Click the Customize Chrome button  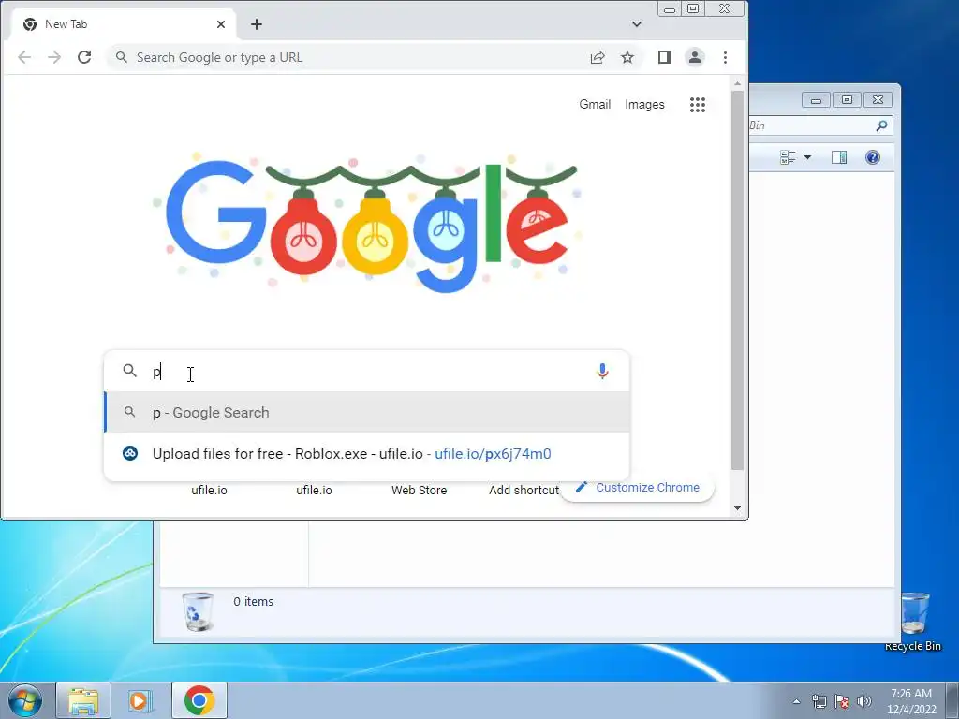(x=637, y=488)
